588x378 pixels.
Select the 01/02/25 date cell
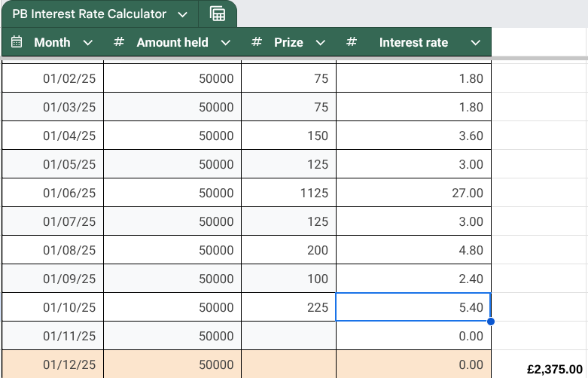point(53,78)
